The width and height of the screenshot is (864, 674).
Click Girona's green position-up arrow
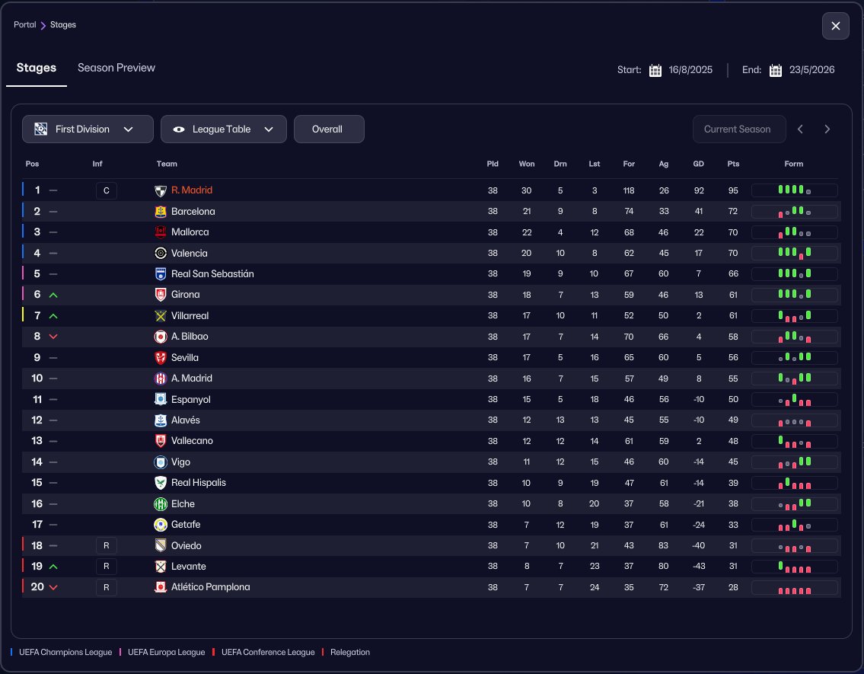click(53, 295)
